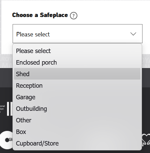Click the Safeplace combo box showing Please select
Viewport: 150px width, 153px height.
tap(77, 34)
